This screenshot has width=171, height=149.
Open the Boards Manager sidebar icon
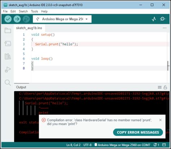coord(8,43)
